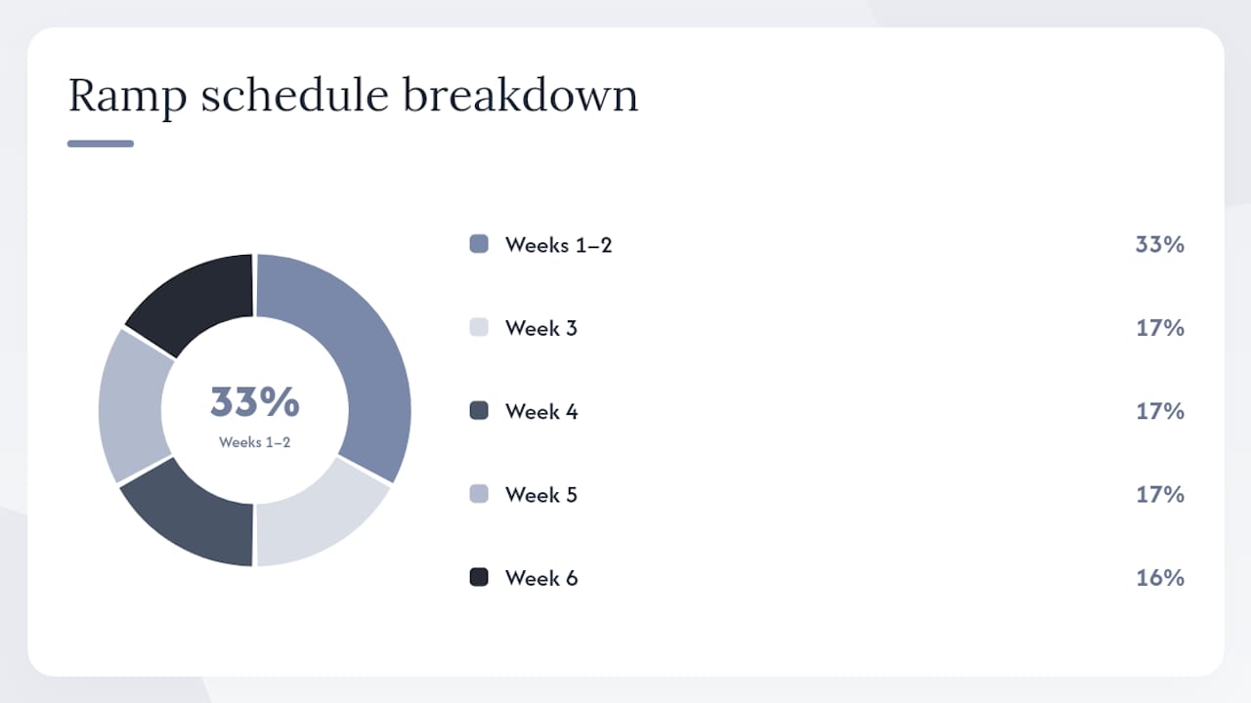The height and width of the screenshot is (703, 1251).
Task: Click the Ramp schedule breakdown title
Action: click(x=353, y=97)
